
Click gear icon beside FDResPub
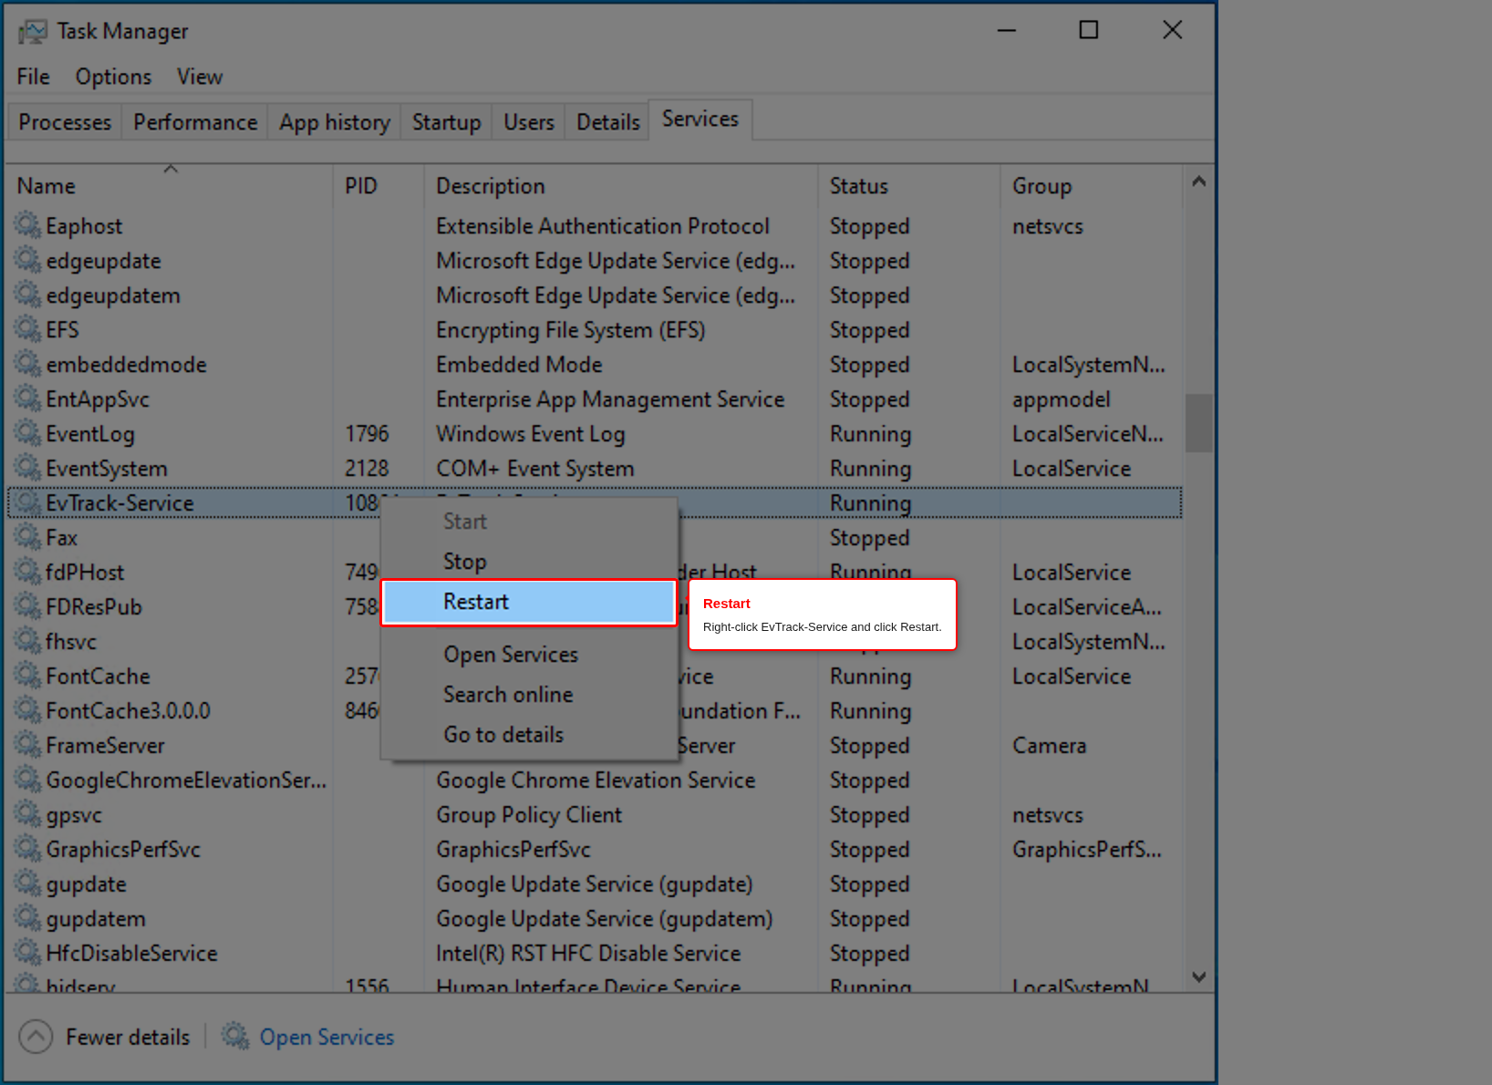[x=28, y=605]
